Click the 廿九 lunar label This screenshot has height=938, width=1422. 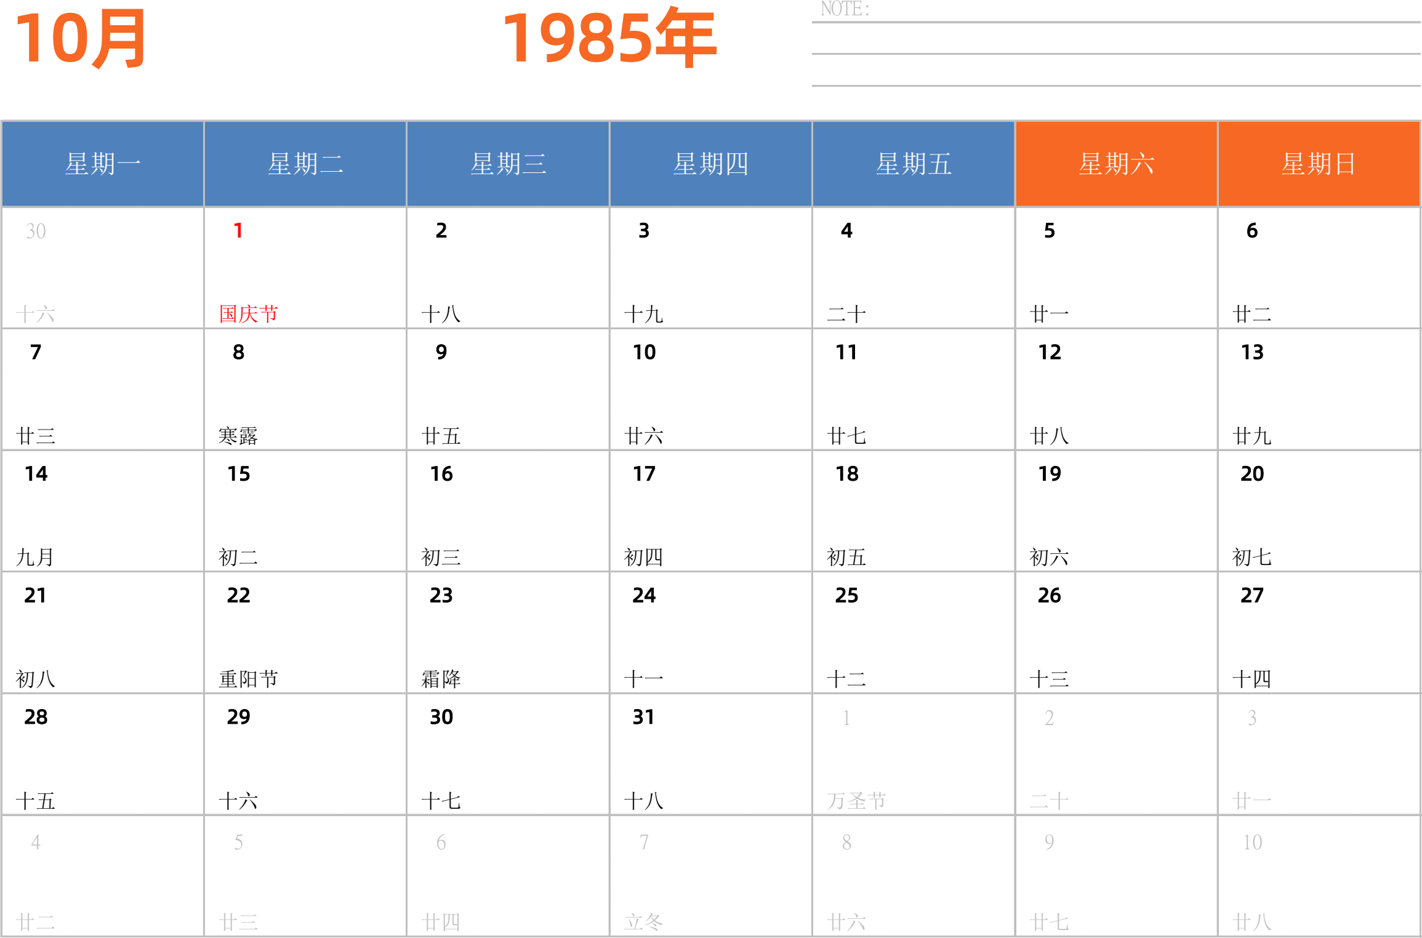point(1252,436)
